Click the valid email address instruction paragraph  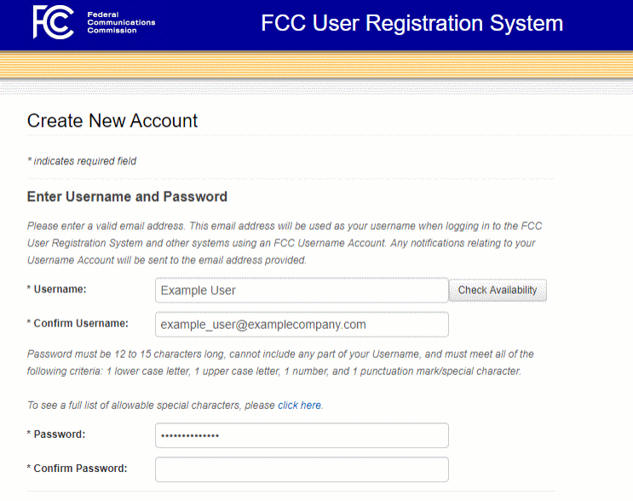[285, 243]
